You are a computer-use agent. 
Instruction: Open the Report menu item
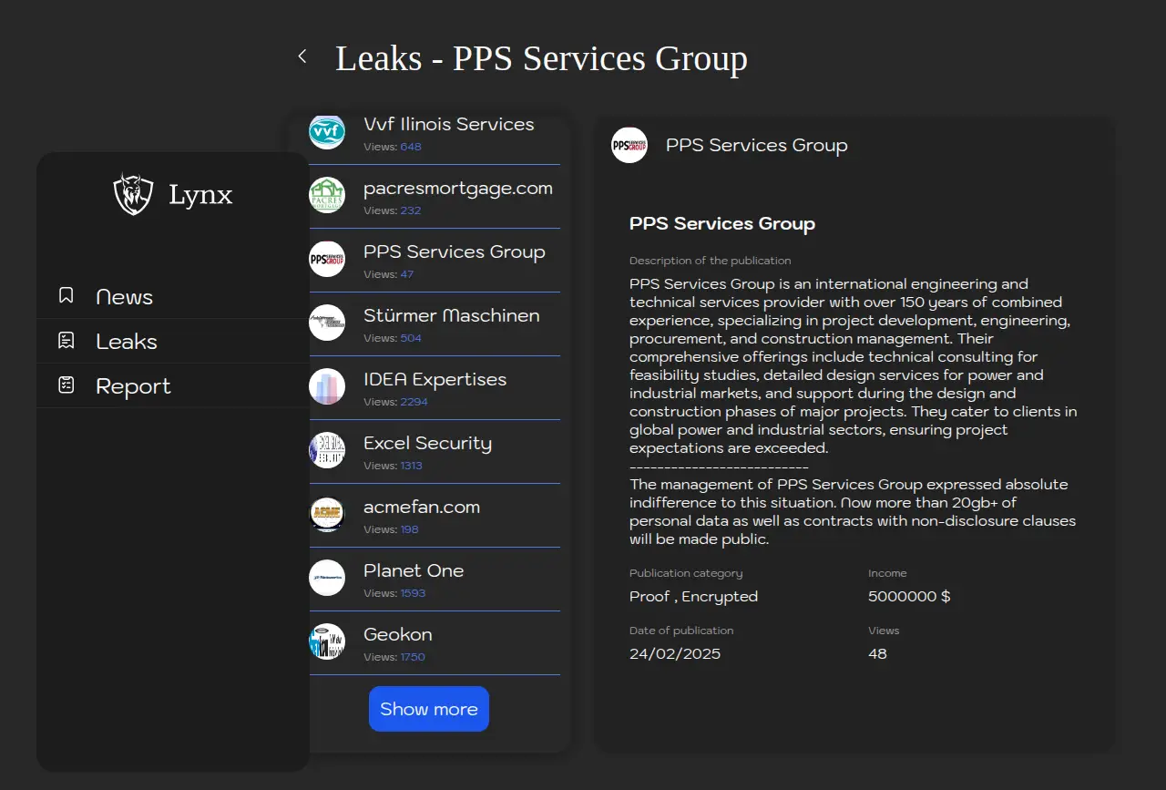(133, 386)
